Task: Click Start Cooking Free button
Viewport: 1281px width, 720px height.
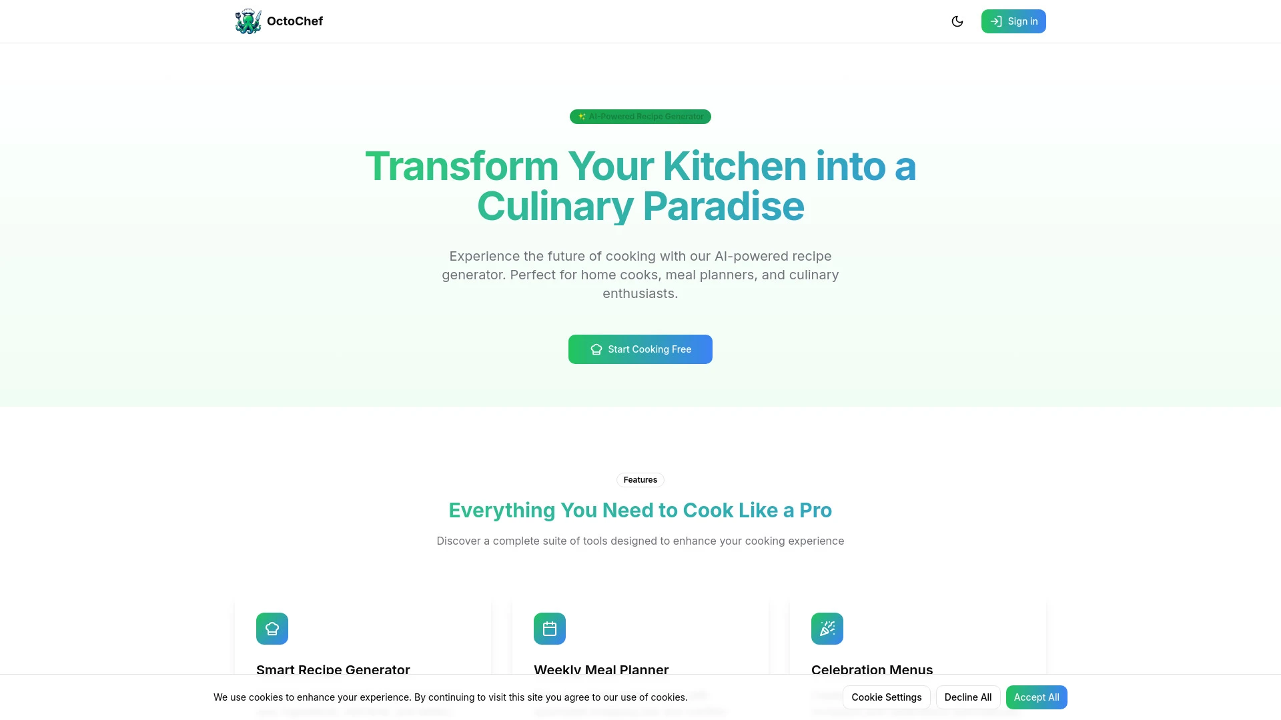Action: [x=640, y=349]
